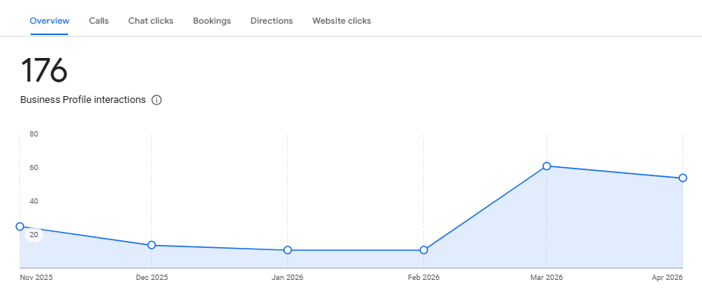Click the Jan 2026 axis label
The height and width of the screenshot is (299, 702).
click(x=287, y=278)
